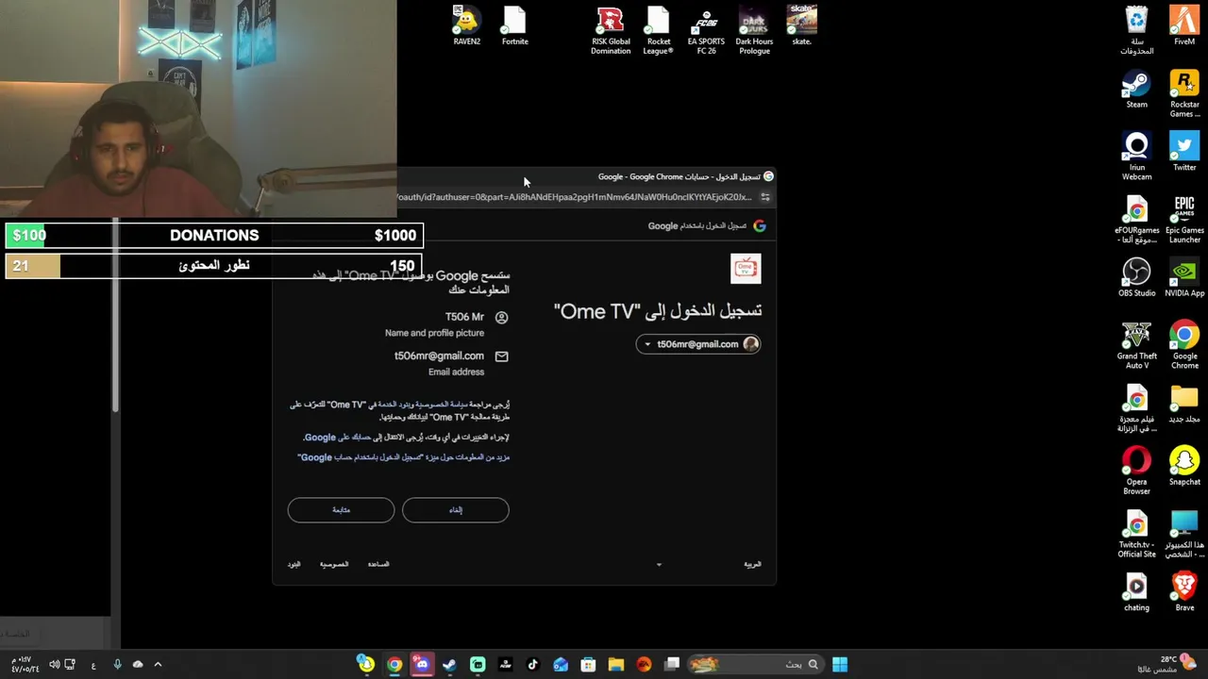Viewport: 1208px width, 679px height.
Task: Open File Explorer from the taskbar
Action: click(615, 665)
